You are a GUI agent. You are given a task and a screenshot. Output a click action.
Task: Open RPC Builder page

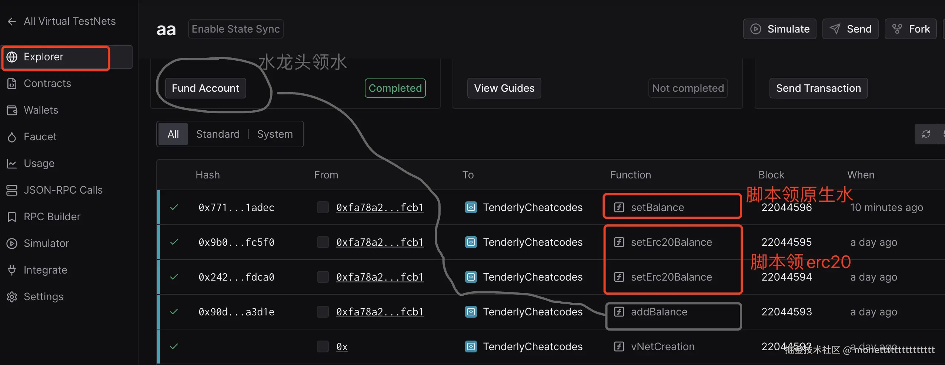pyautogui.click(x=52, y=217)
